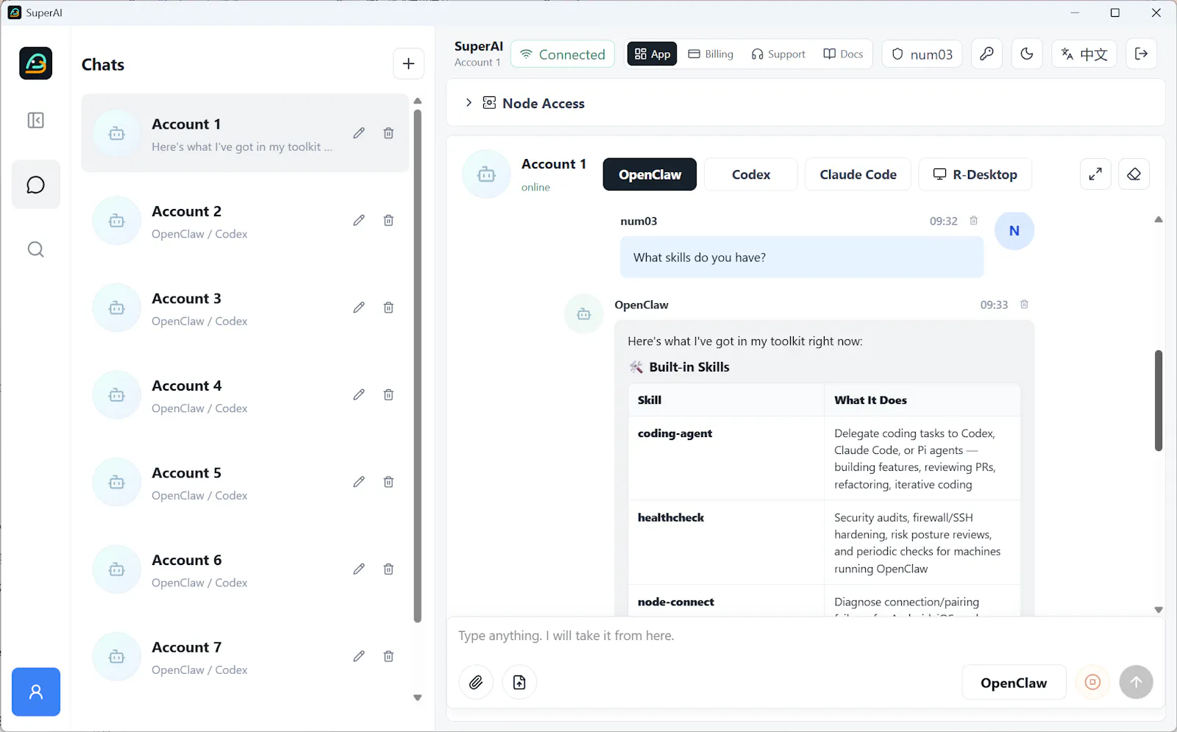
Task: Edit Account 3 name
Action: pyautogui.click(x=359, y=308)
